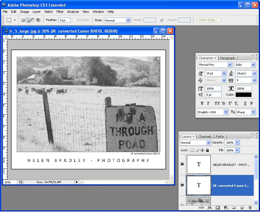This screenshot has height=213, width=260.
Task: Open the Edit menu
Action: tap(14, 12)
